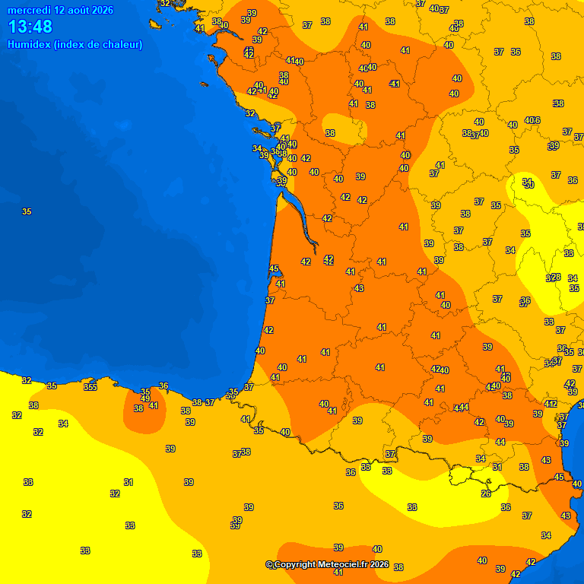Select the "Humidex (index de chaleur)" title

coord(75,44)
